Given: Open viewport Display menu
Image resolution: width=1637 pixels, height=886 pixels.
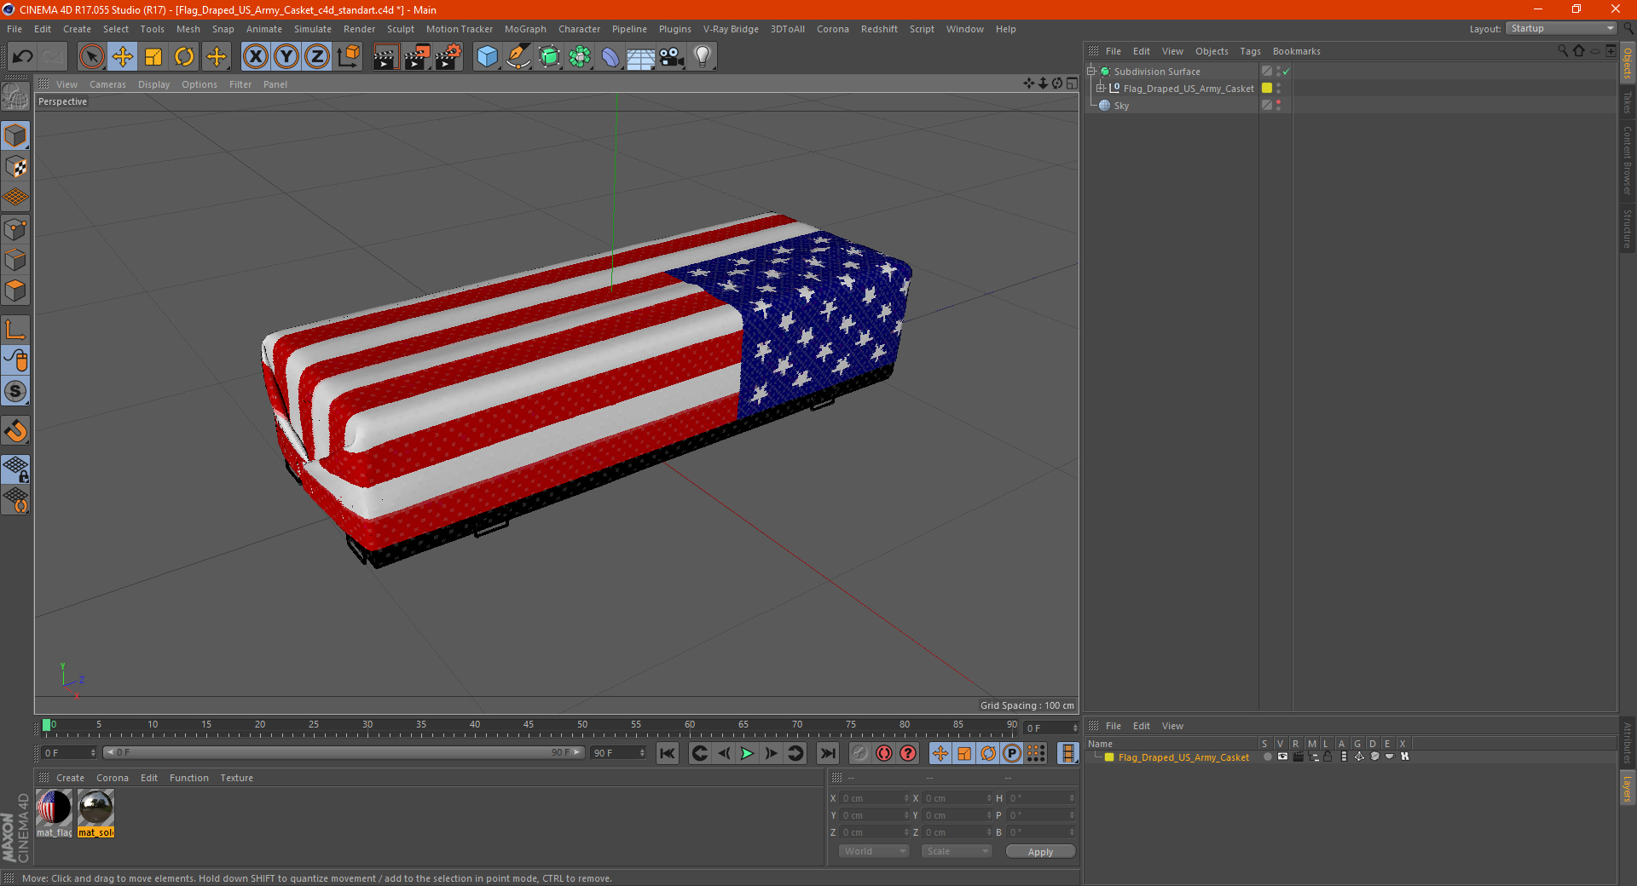Looking at the screenshot, I should [x=153, y=84].
